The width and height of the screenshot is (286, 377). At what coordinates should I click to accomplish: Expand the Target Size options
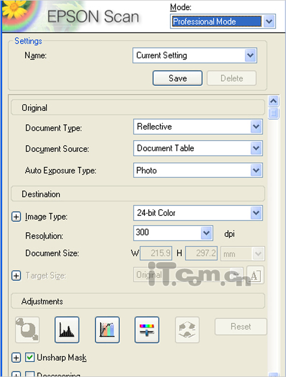[16, 275]
